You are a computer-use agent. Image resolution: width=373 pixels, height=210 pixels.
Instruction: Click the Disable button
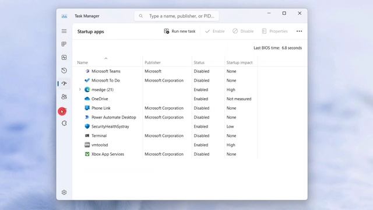(243, 31)
